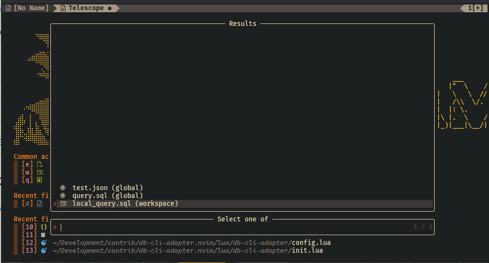489x263 pixels.
Task: Click the 'Select one of' prompt title
Action: click(x=243, y=219)
